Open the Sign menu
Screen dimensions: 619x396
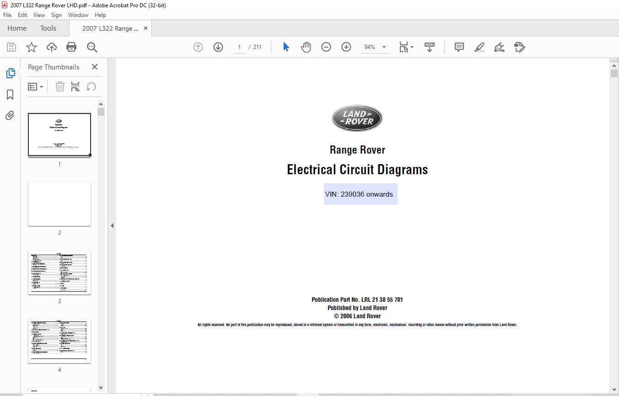click(x=57, y=15)
